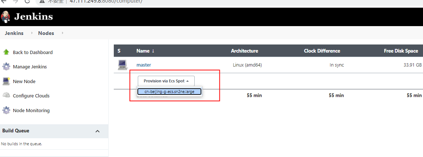423x157 pixels.
Task: Expand the arrow after Jenkins breadcrumb
Action: point(32,33)
